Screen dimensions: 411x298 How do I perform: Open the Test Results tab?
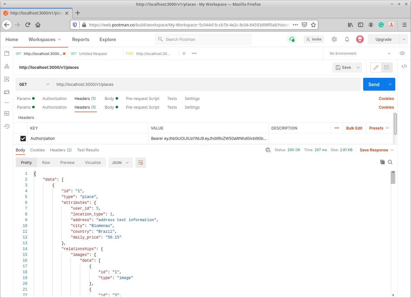(x=88, y=150)
